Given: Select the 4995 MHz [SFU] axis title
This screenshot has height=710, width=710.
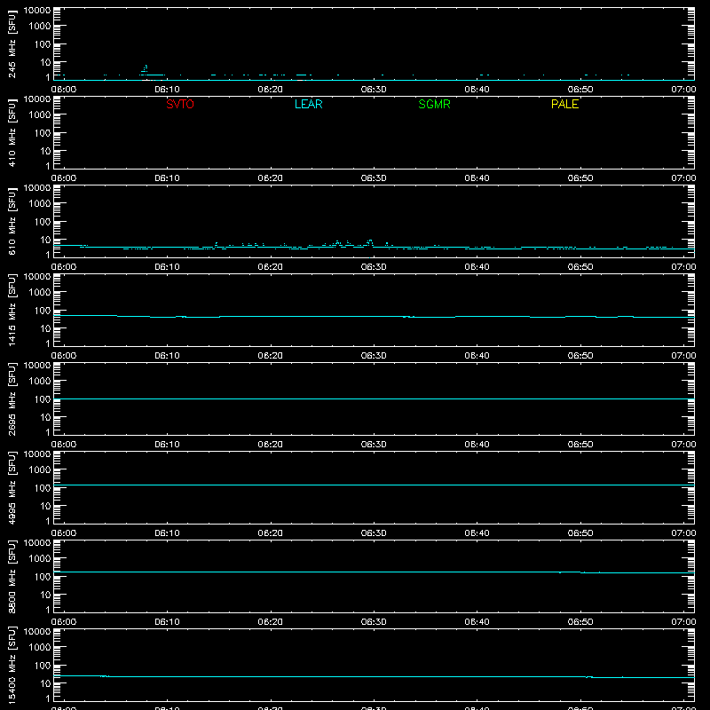Looking at the screenshot, I should [x=12, y=487].
